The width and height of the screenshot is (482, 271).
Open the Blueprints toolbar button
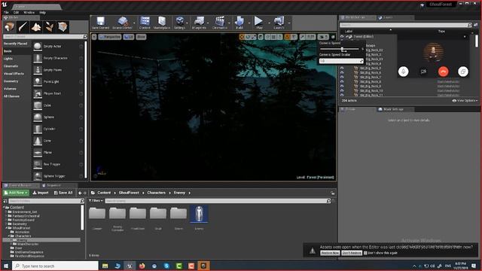tap(199, 23)
